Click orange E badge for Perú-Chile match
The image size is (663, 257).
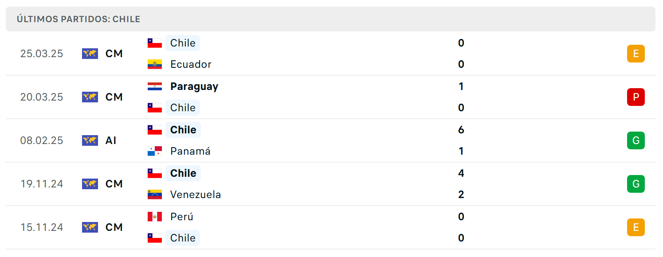tap(636, 227)
